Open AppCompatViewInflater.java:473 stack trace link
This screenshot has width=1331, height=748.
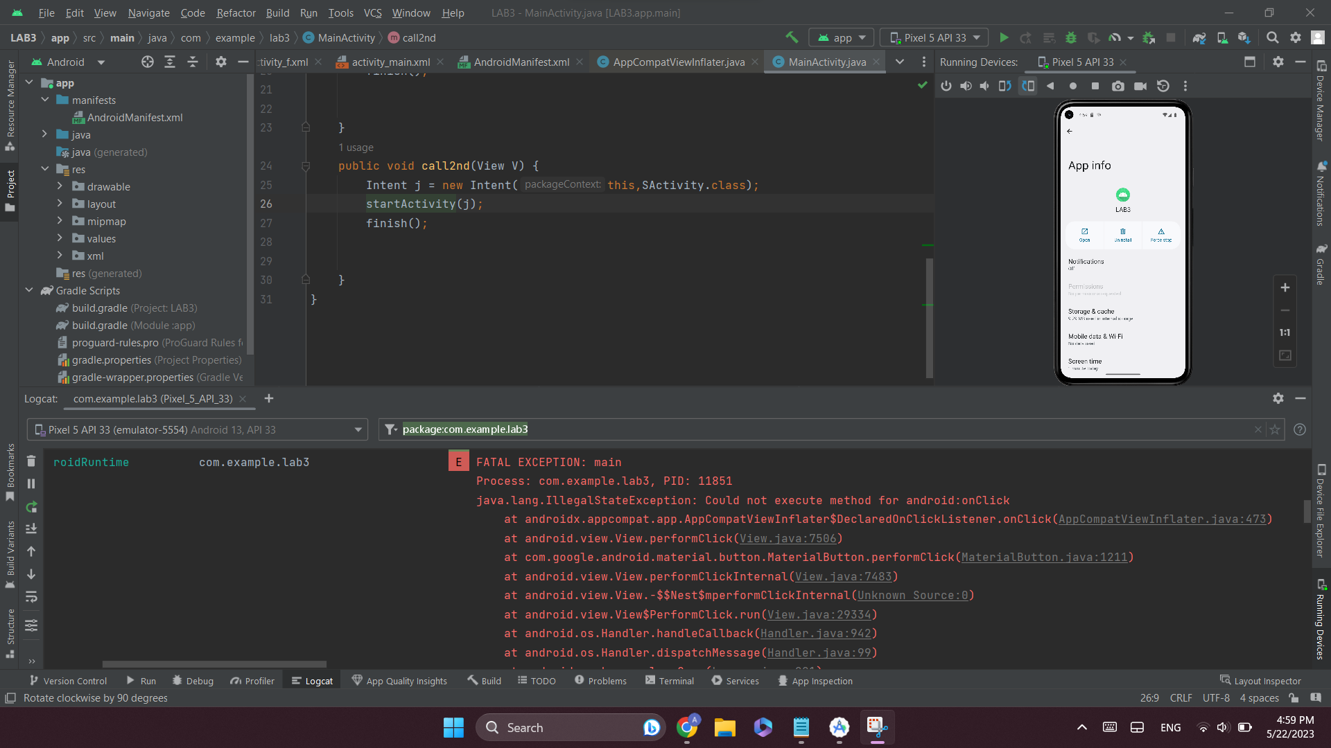pyautogui.click(x=1162, y=519)
